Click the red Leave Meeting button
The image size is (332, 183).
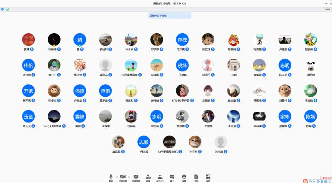point(327,178)
